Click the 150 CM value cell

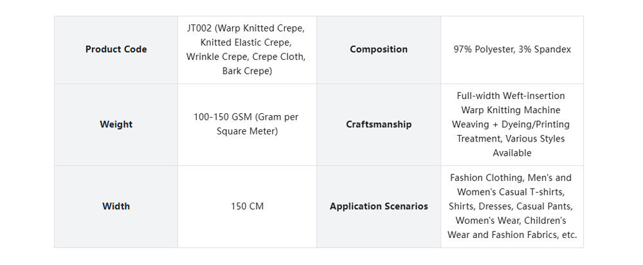coord(247,206)
